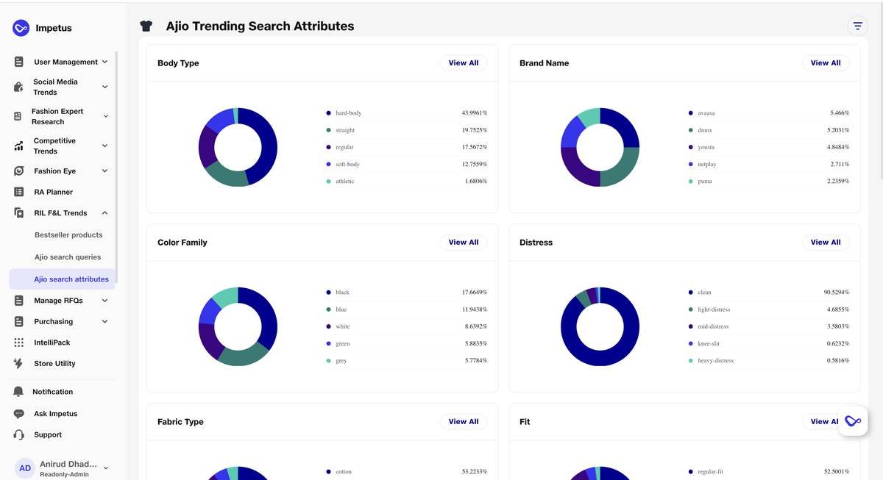This screenshot has width=883, height=480.
Task: Click View All for Distress
Action: point(826,243)
